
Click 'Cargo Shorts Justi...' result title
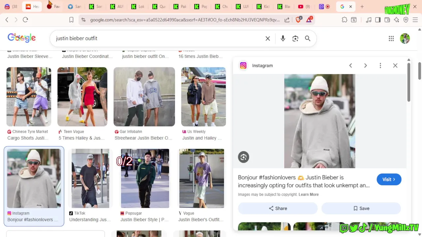(28, 138)
